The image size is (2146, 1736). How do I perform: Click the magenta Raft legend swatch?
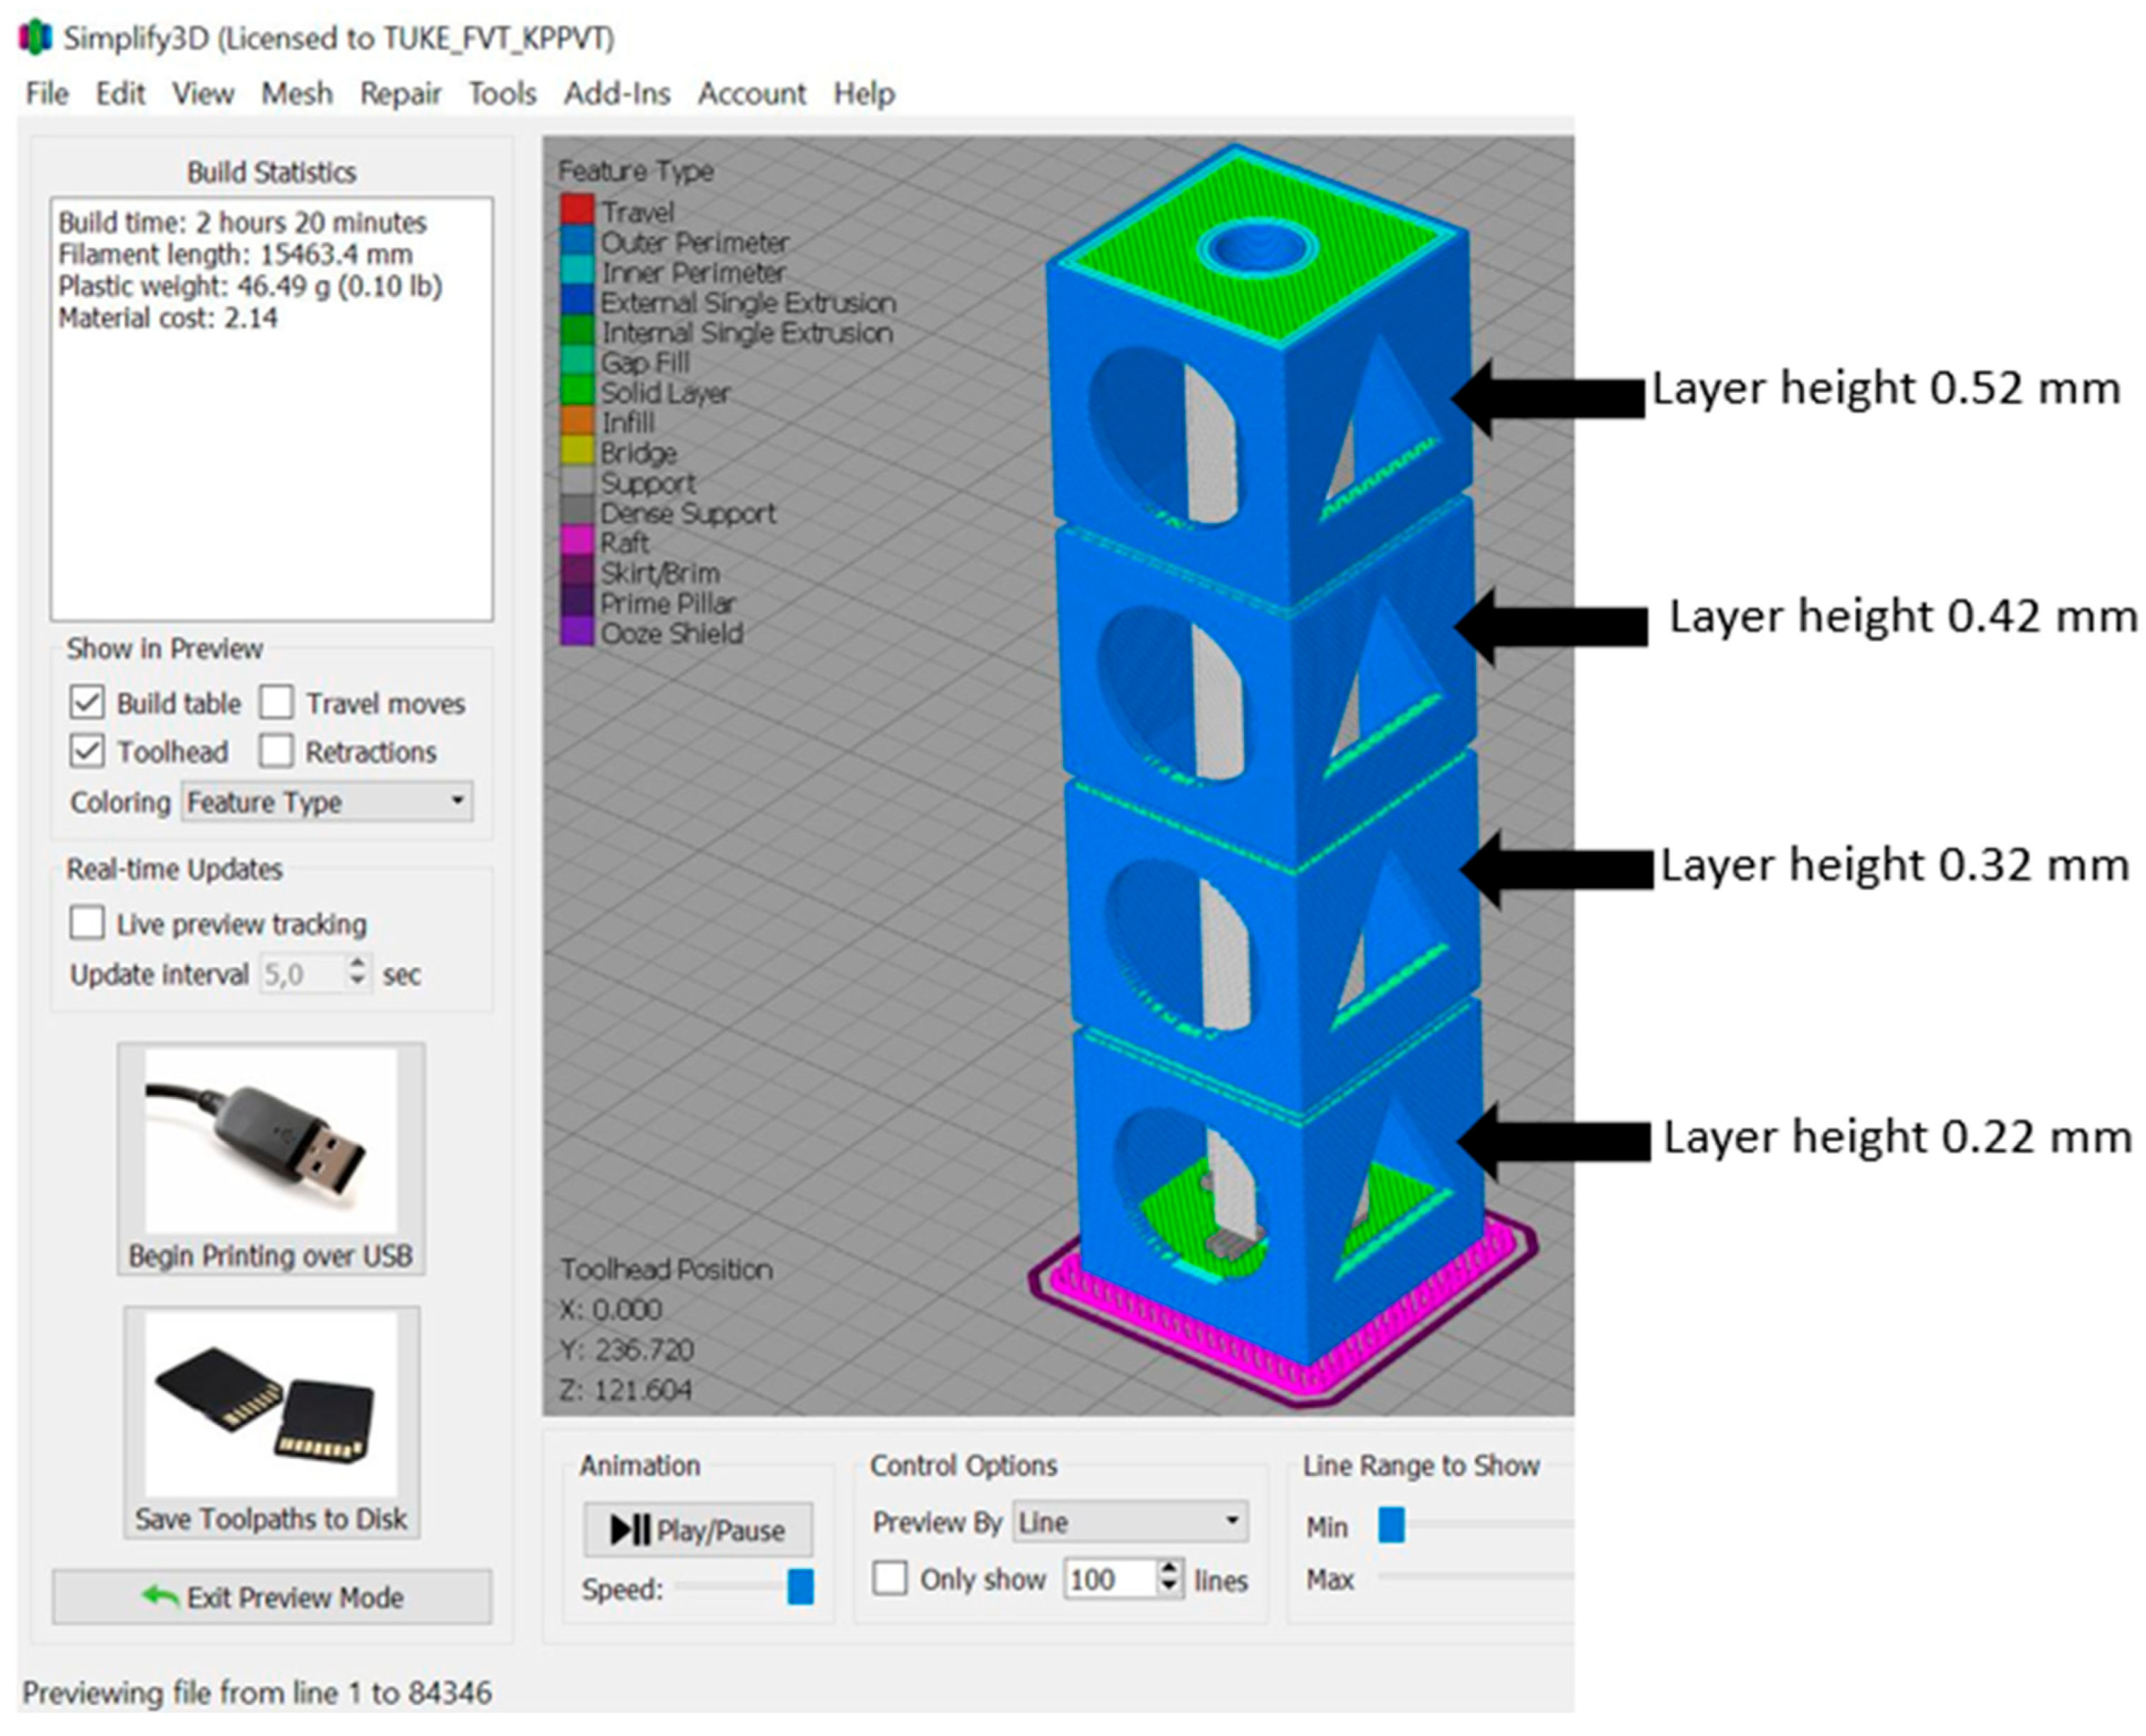pos(577,543)
